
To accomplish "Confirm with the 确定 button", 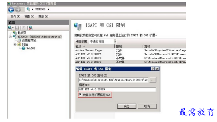I will [x=127, y=106].
